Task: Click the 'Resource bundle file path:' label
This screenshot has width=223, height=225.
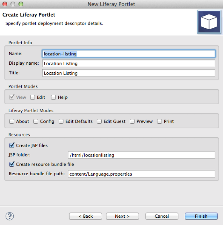Action: [37, 174]
